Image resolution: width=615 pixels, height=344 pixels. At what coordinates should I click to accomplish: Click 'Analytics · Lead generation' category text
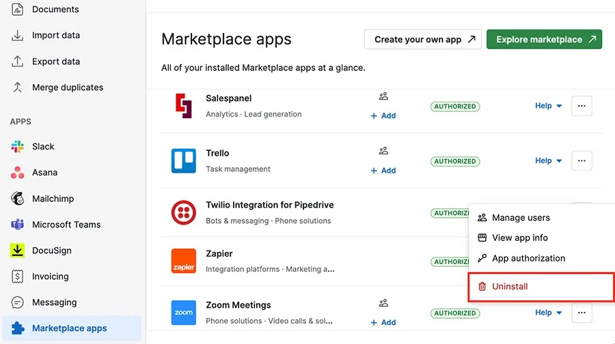tap(254, 114)
